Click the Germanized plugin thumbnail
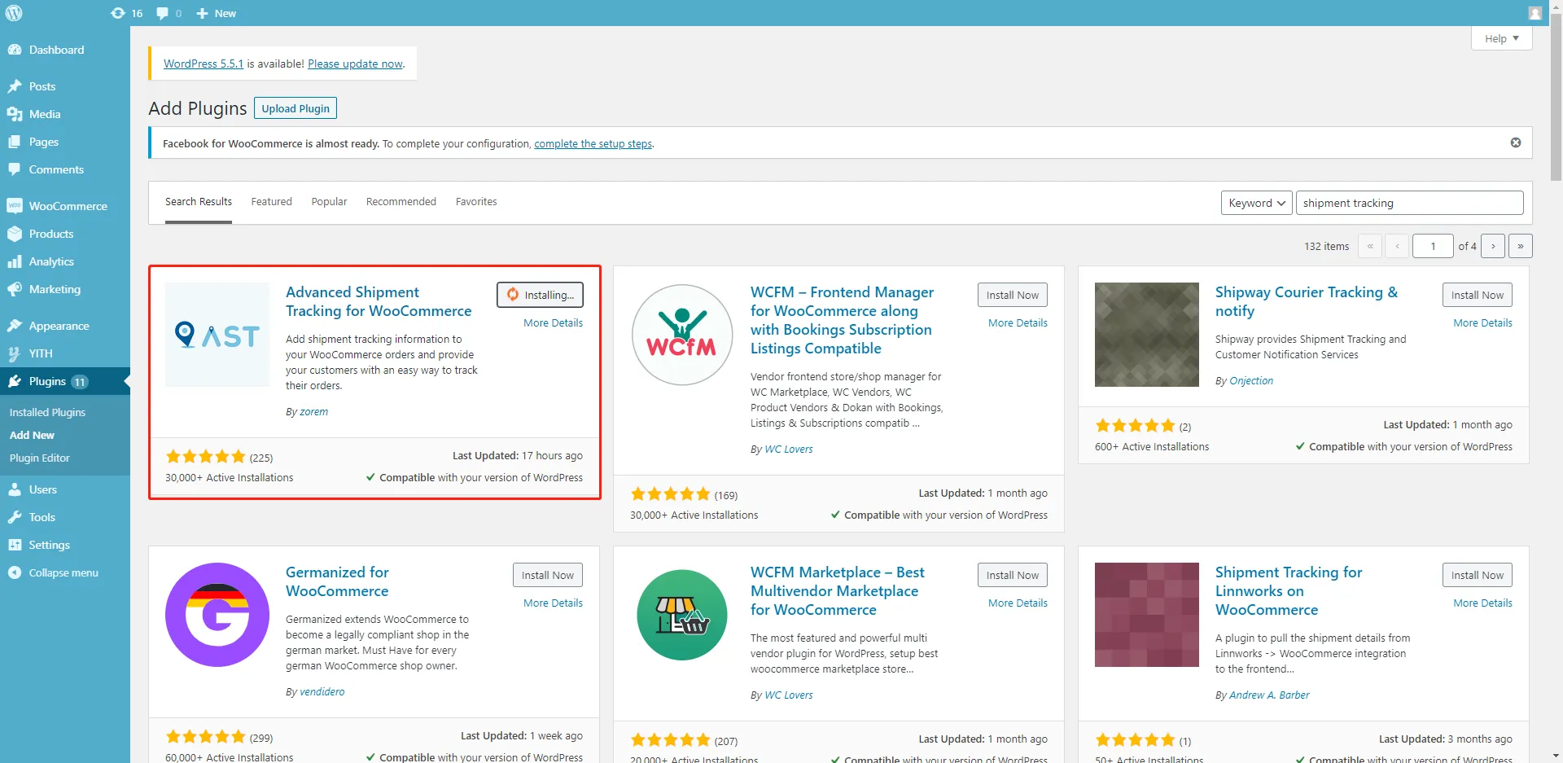Screen dimensions: 1563x763 pos(217,615)
